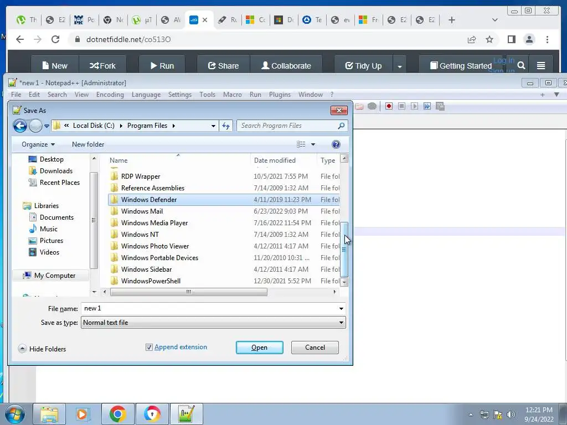Screen dimensions: 567x425
Task: Expand the recent locations arrow next to Back
Action: [x=47, y=126]
